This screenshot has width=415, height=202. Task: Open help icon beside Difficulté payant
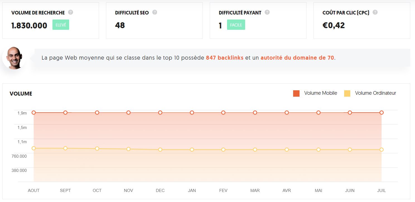point(267,12)
